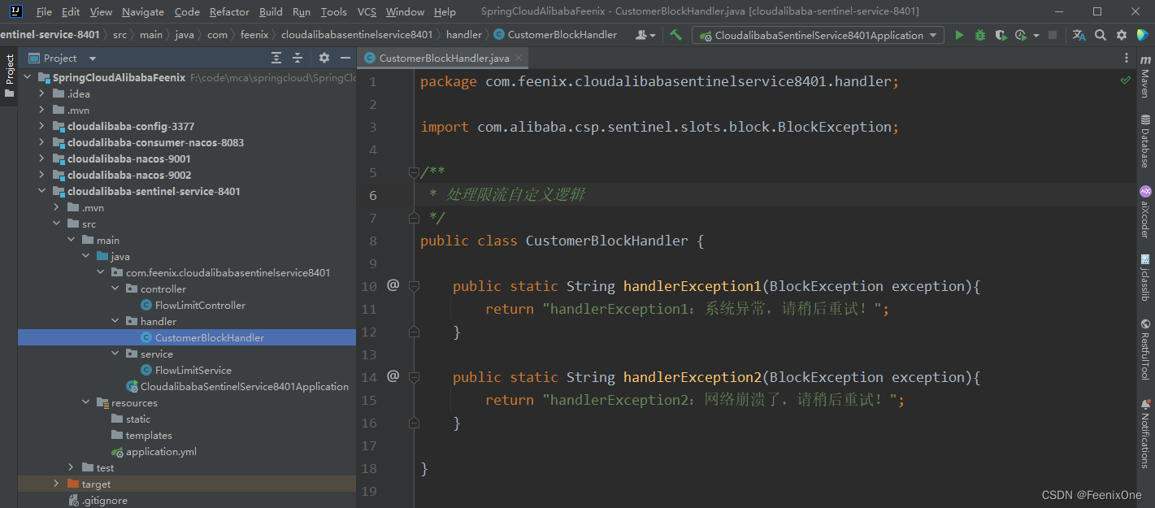
Task: Click the Stop square icon in the toolbar
Action: coord(1053,35)
